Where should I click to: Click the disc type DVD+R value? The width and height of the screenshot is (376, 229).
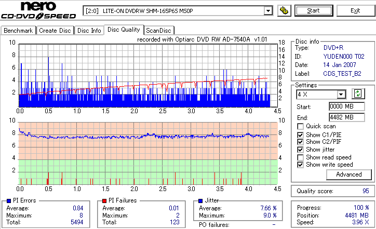point(333,48)
